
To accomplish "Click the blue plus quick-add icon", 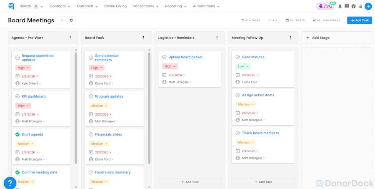I will tap(368, 7).
